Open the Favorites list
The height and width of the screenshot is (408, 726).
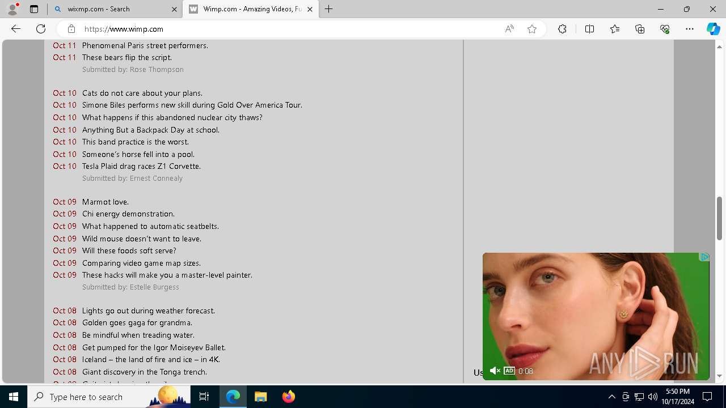615,29
